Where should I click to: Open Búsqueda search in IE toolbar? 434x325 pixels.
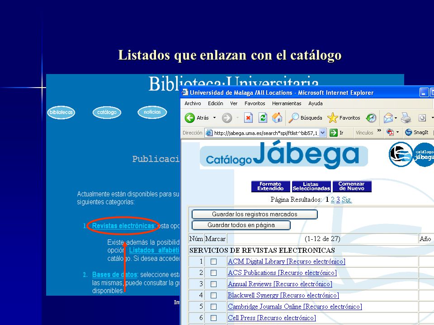click(x=305, y=118)
